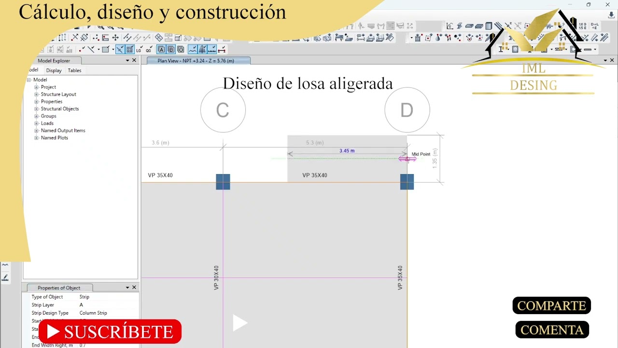Screen dimensions: 618x348
Task: Click the red SUSCRÍBETE button
Action: (x=110, y=332)
